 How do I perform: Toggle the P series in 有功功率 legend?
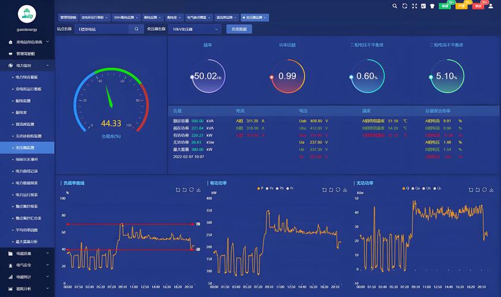click(x=261, y=188)
